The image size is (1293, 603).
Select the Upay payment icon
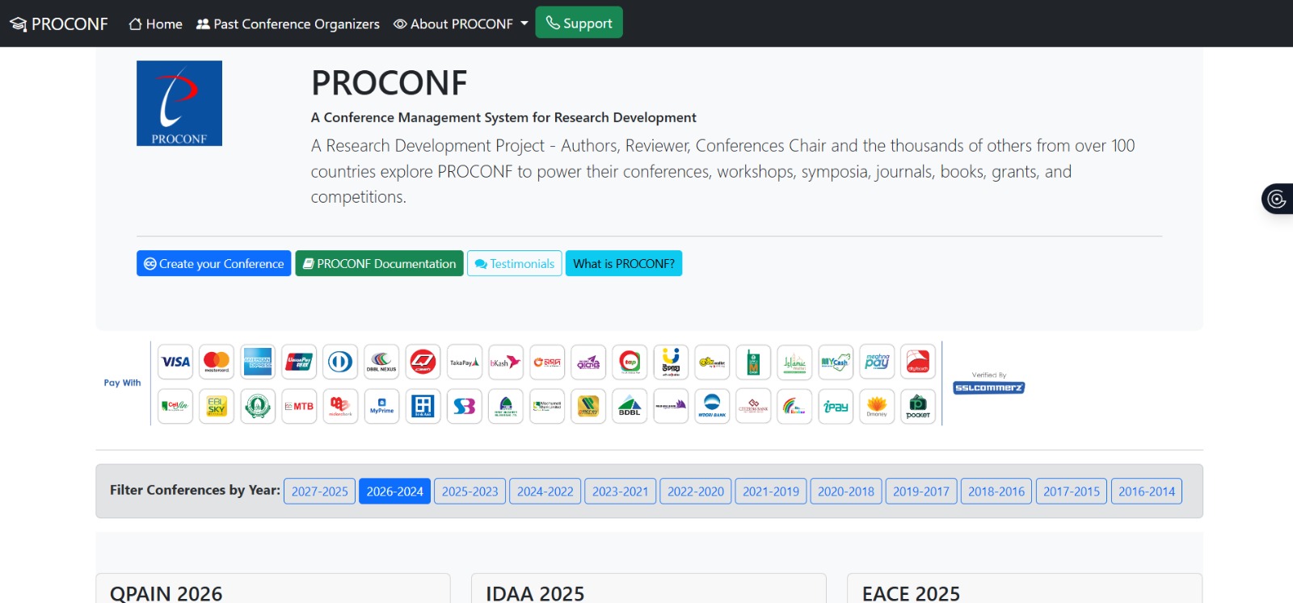point(671,362)
